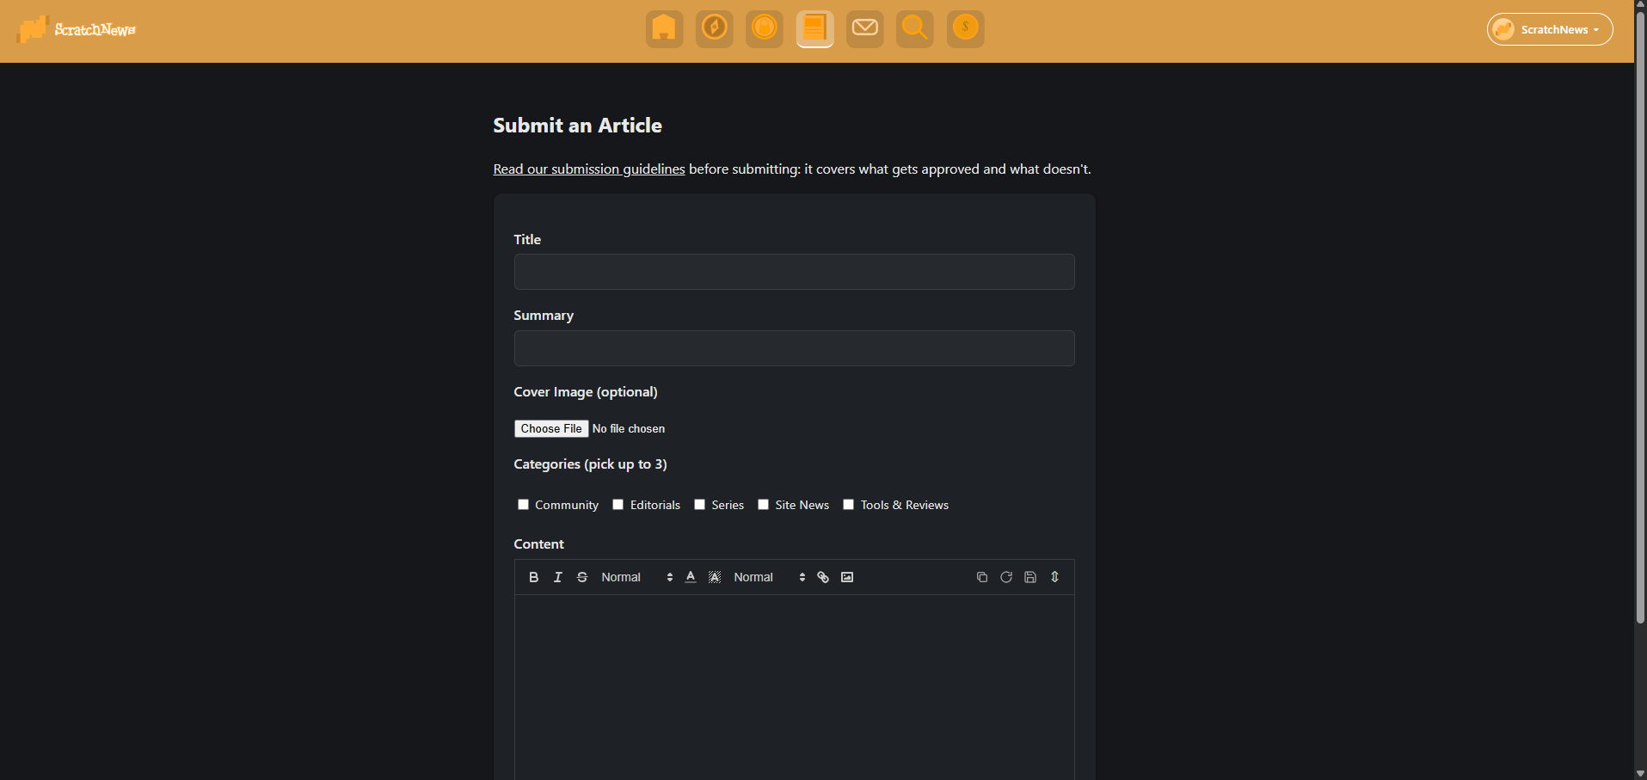Open the first Normal heading dropdown
Image resolution: width=1647 pixels, height=780 pixels.
click(636, 577)
